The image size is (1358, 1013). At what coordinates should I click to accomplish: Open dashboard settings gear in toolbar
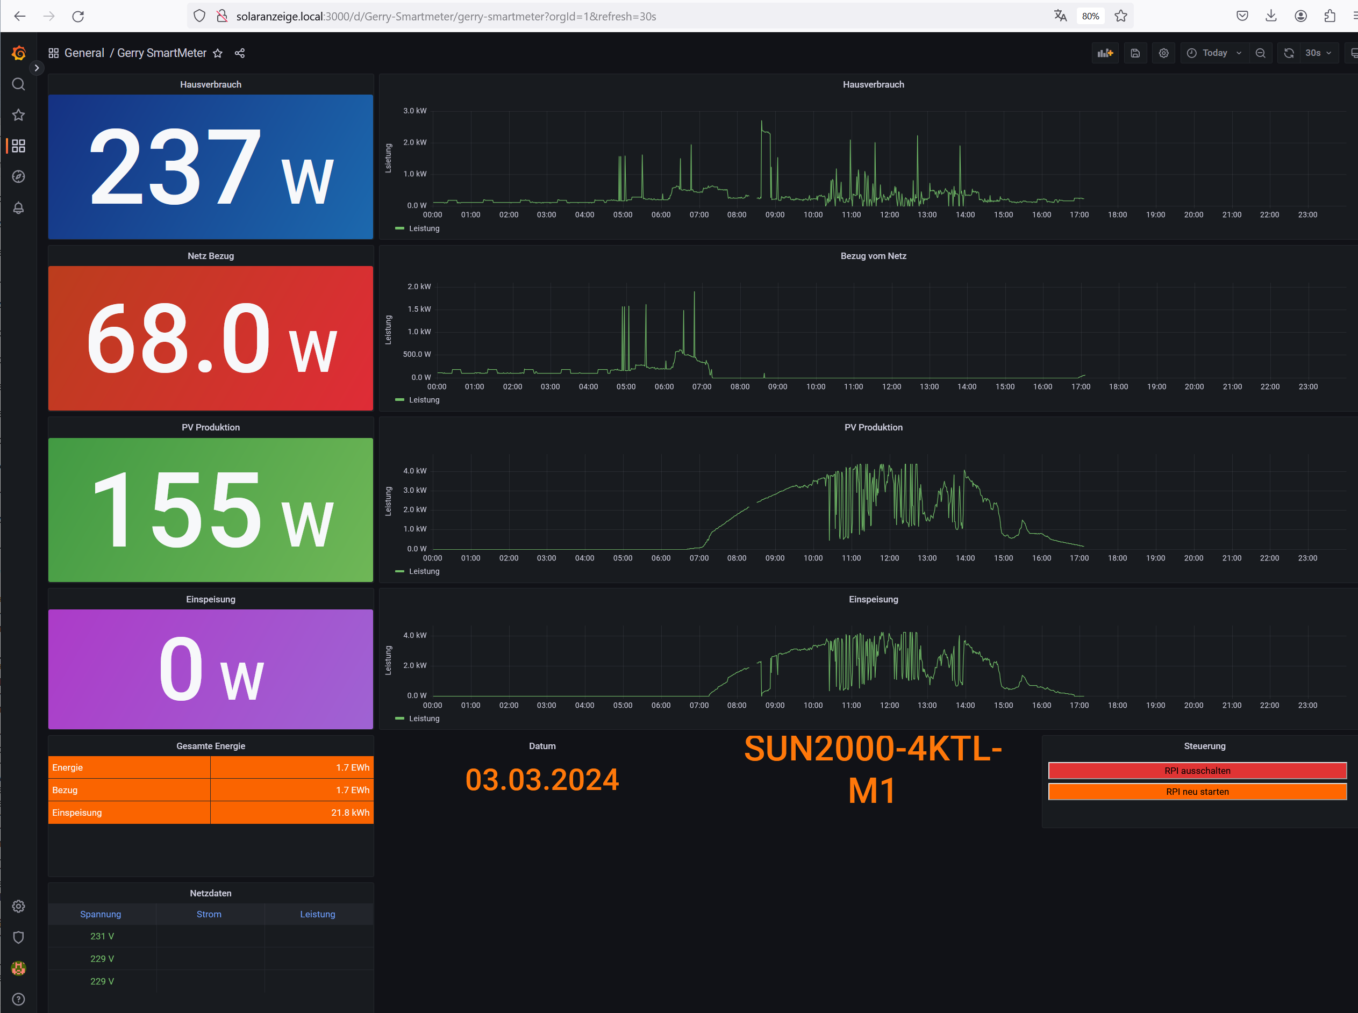pyautogui.click(x=1163, y=53)
